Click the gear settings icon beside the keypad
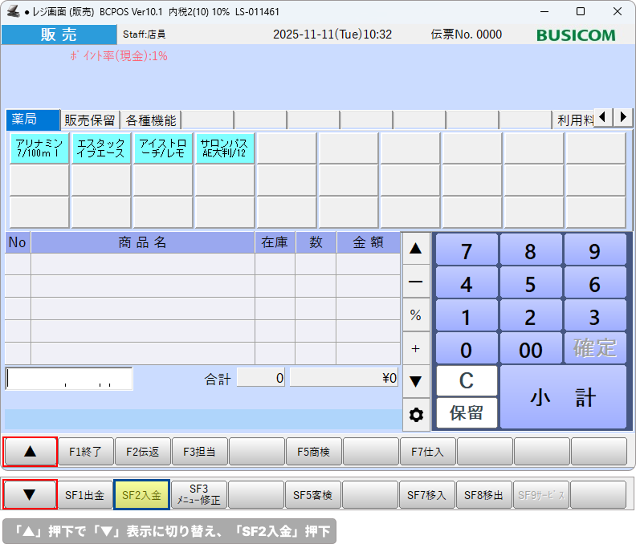The image size is (636, 544). pyautogui.click(x=415, y=415)
